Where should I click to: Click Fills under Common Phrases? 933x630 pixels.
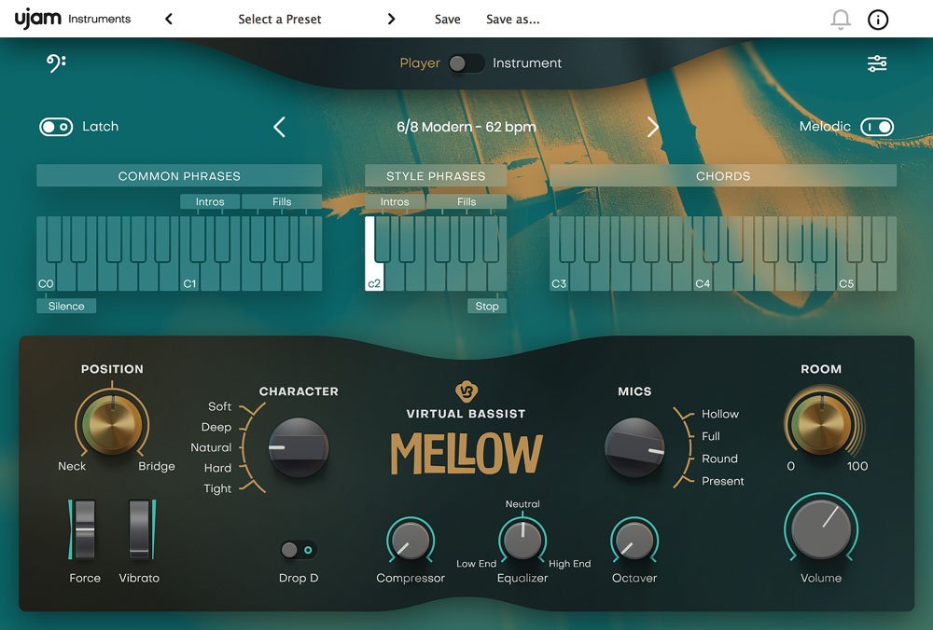click(282, 201)
